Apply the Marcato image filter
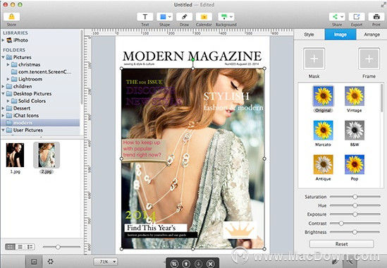This screenshot has width=387, height=268. click(323, 130)
